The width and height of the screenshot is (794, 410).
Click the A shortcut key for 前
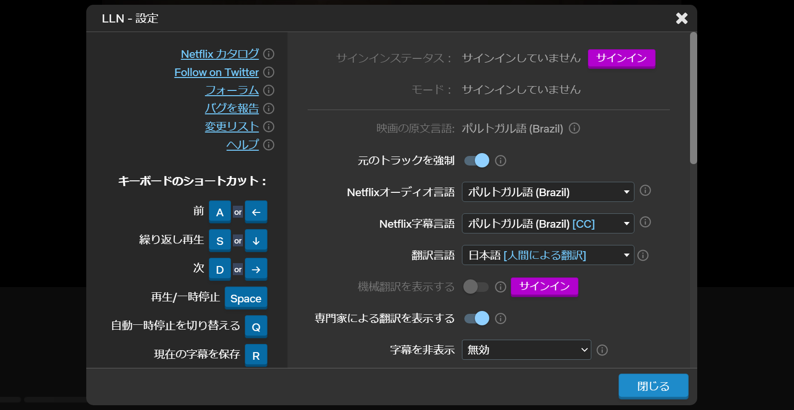[x=219, y=212]
